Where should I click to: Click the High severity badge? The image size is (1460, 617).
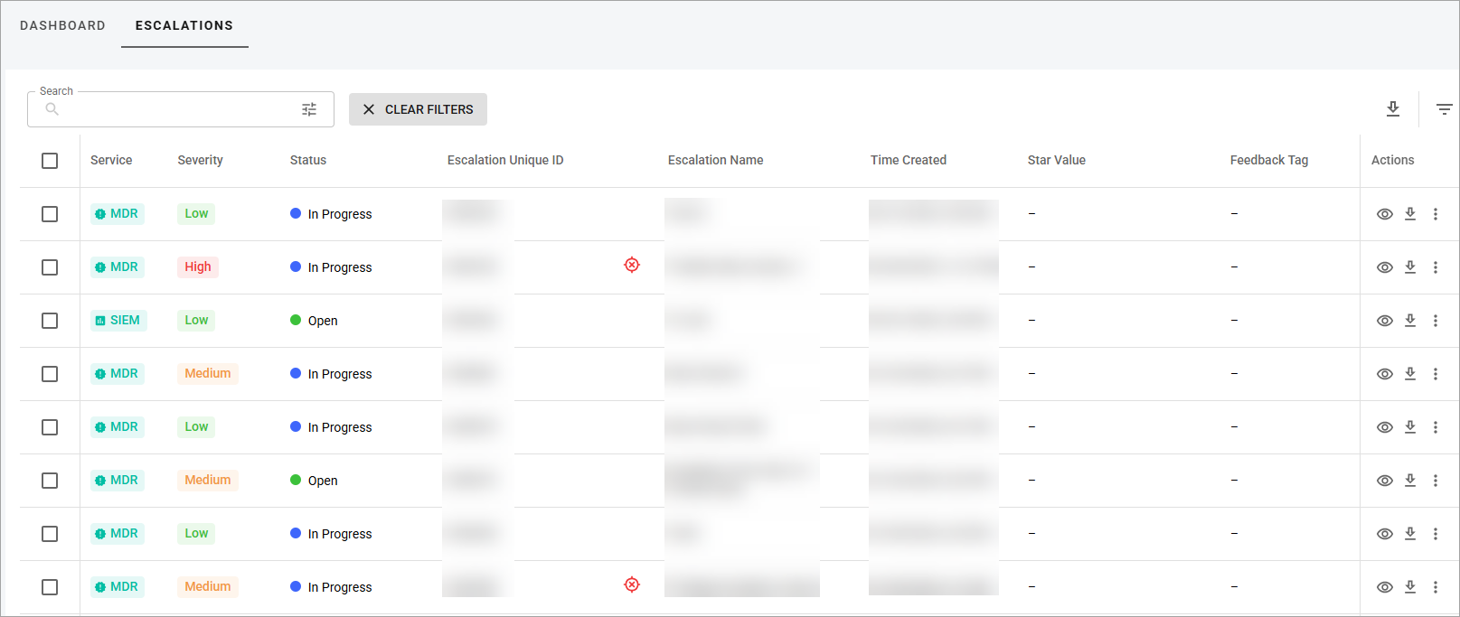tap(198, 266)
